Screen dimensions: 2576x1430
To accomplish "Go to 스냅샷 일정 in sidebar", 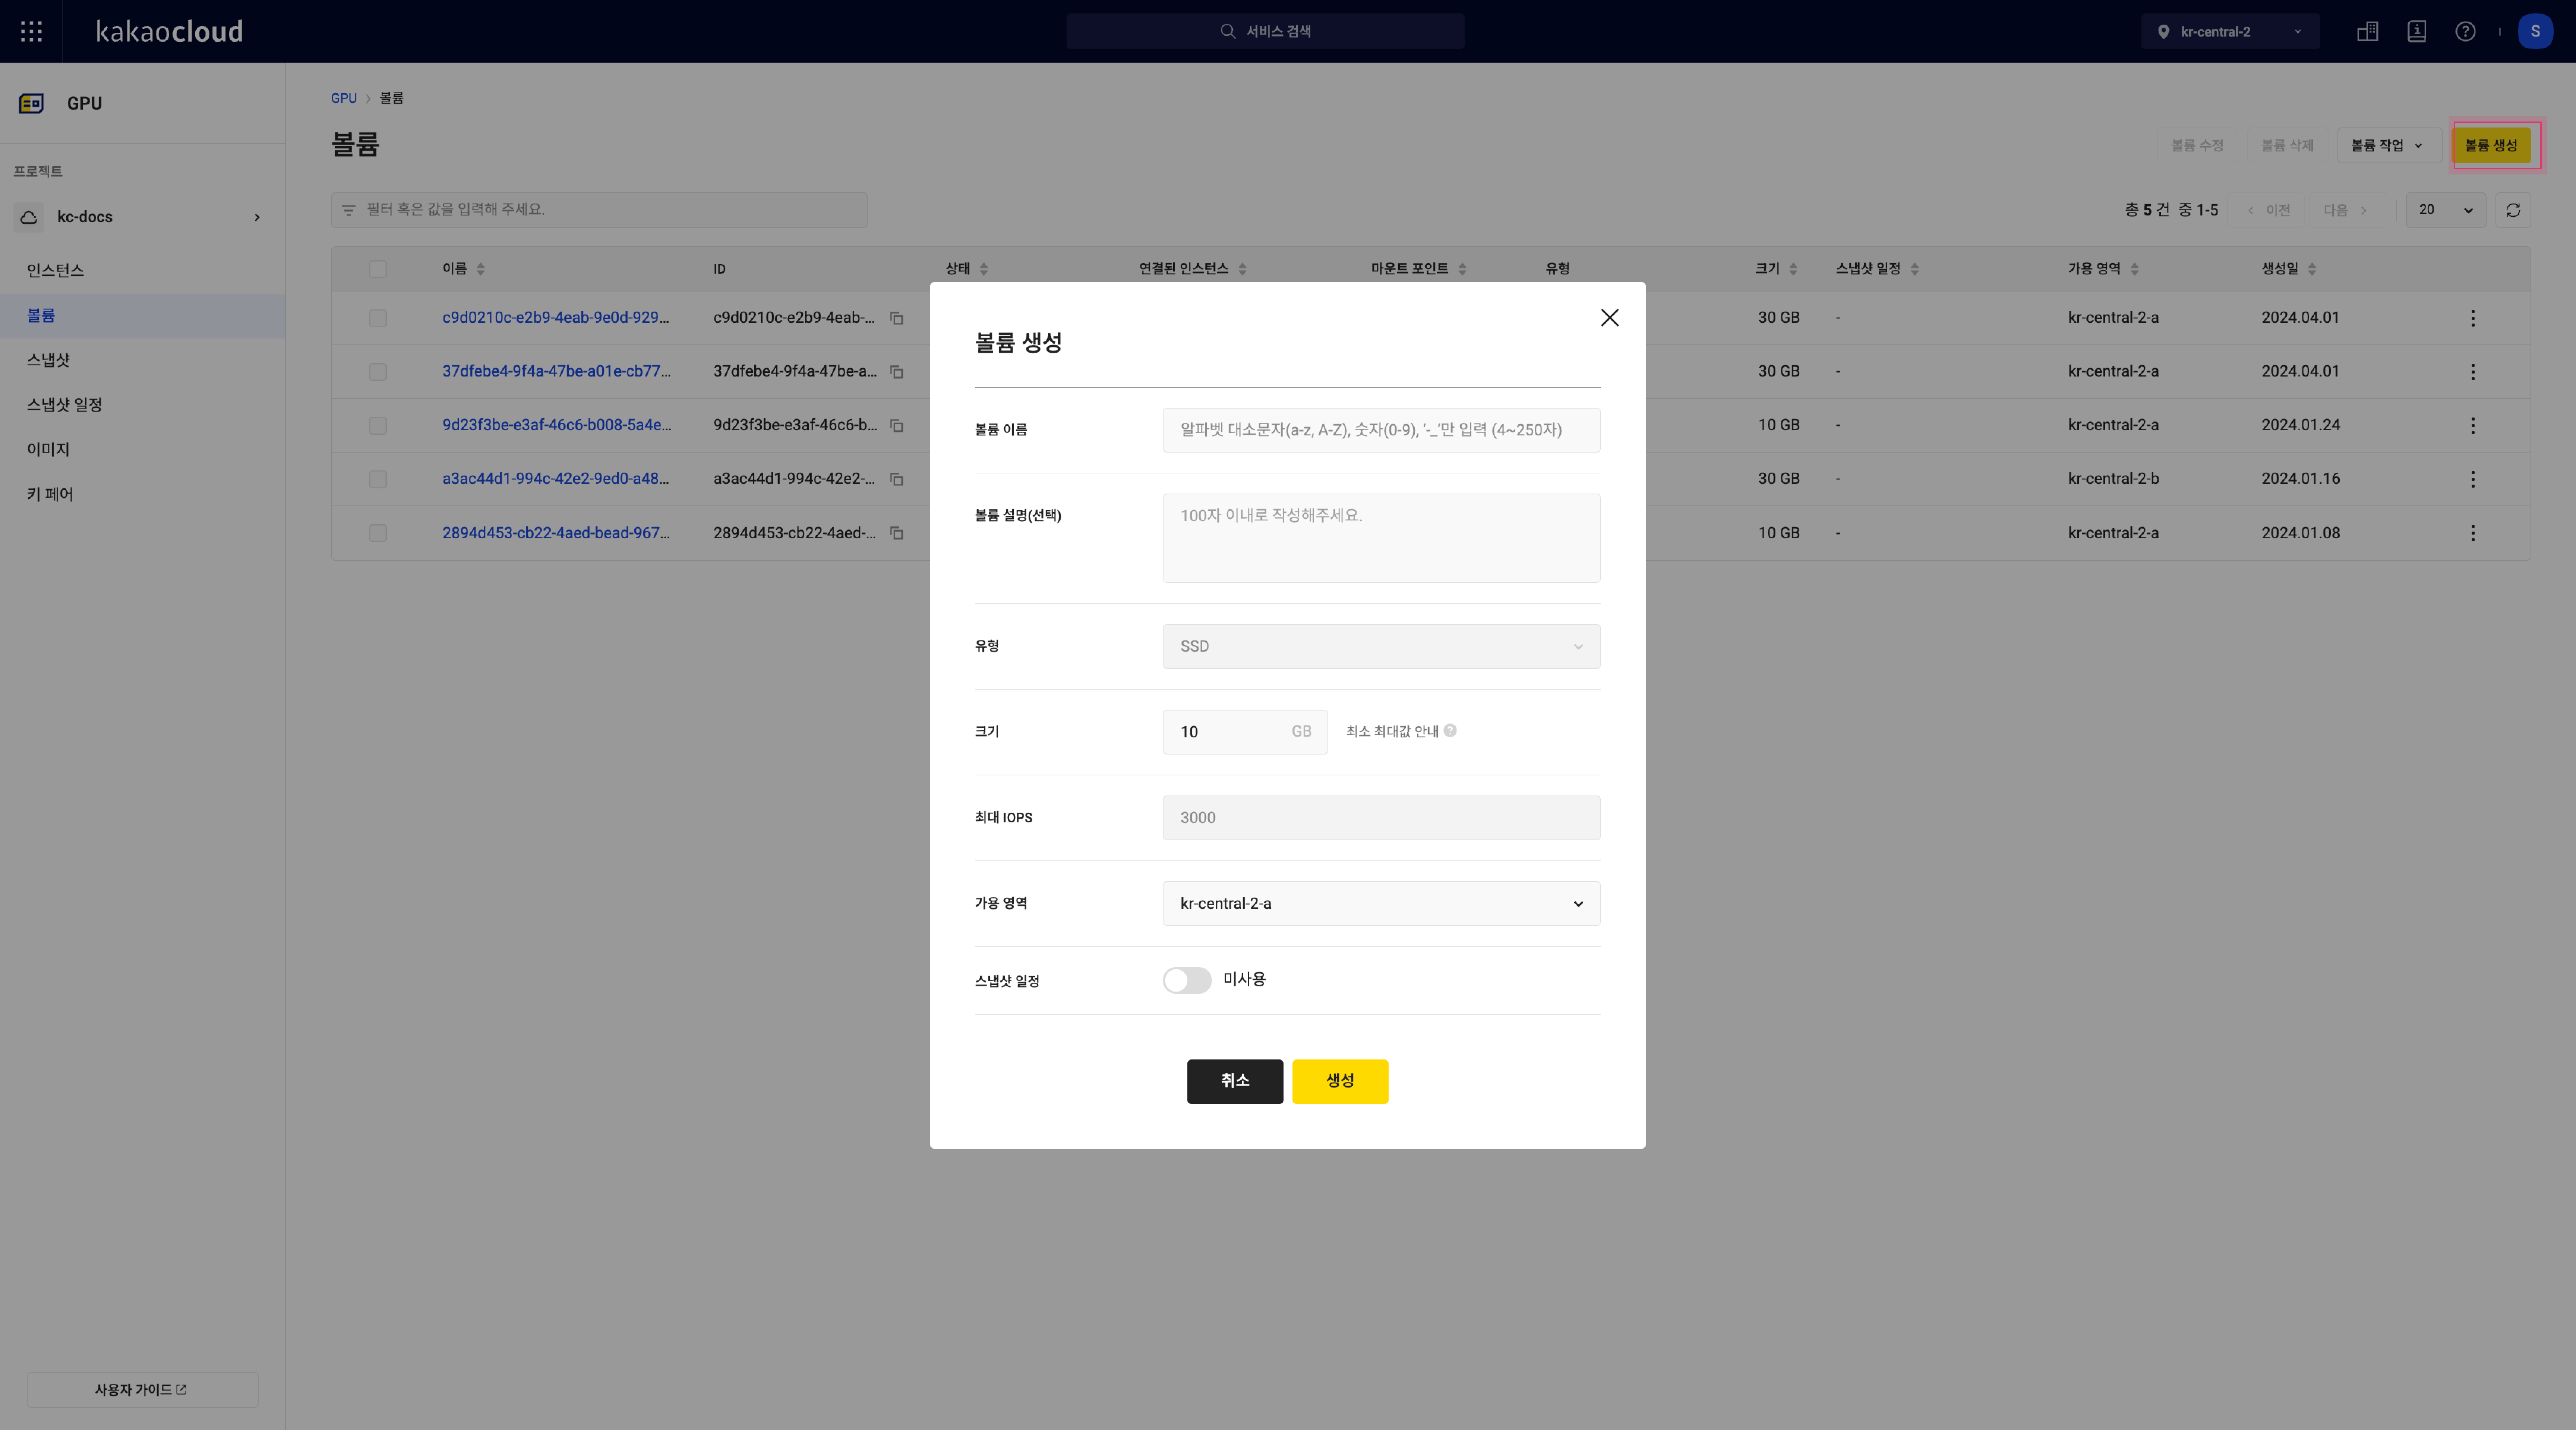I will 64,405.
